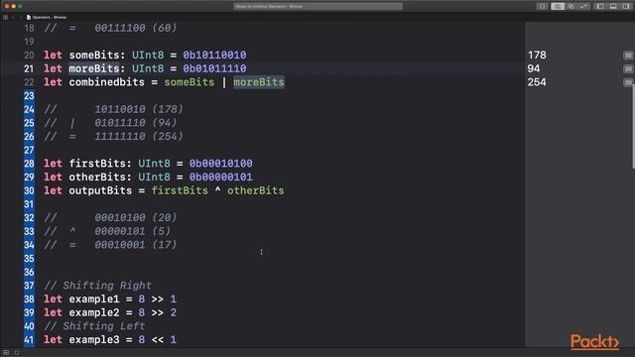
Task: Click the comment 10110010 (178) on line 24
Action: pos(139,109)
